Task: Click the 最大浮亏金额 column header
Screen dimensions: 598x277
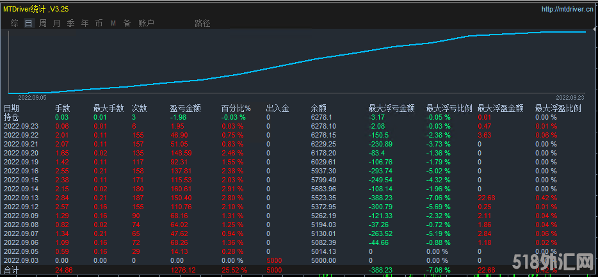Action: click(392, 109)
